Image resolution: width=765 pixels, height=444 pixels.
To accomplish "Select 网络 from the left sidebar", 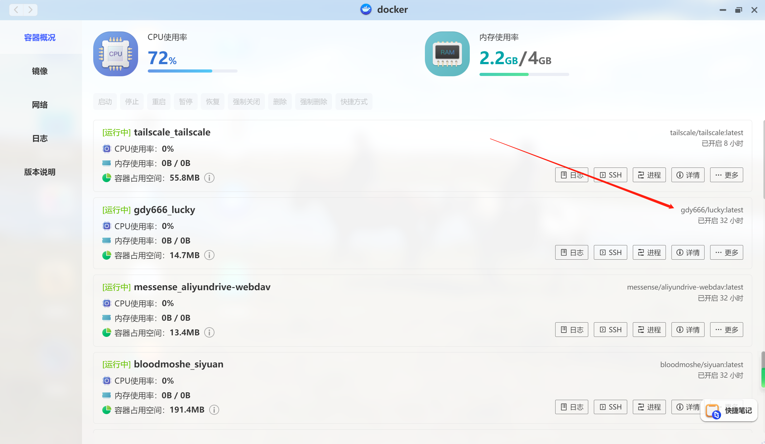I will pyautogui.click(x=40, y=105).
